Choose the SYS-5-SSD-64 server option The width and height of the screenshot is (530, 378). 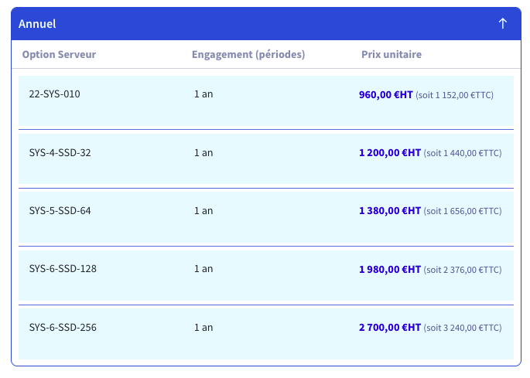60,211
